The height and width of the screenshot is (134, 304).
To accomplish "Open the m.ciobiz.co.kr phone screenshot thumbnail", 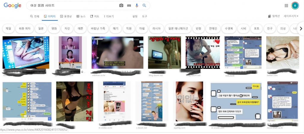I will tap(114, 101).
